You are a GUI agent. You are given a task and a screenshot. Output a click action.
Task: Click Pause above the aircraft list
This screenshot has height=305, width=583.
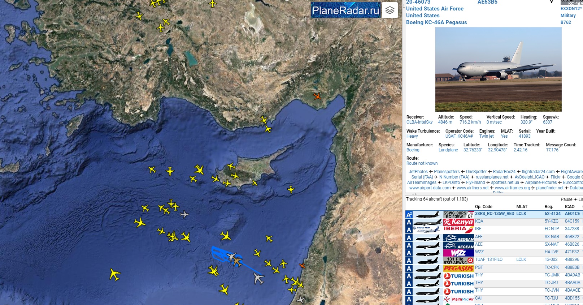pyautogui.click(x=566, y=199)
